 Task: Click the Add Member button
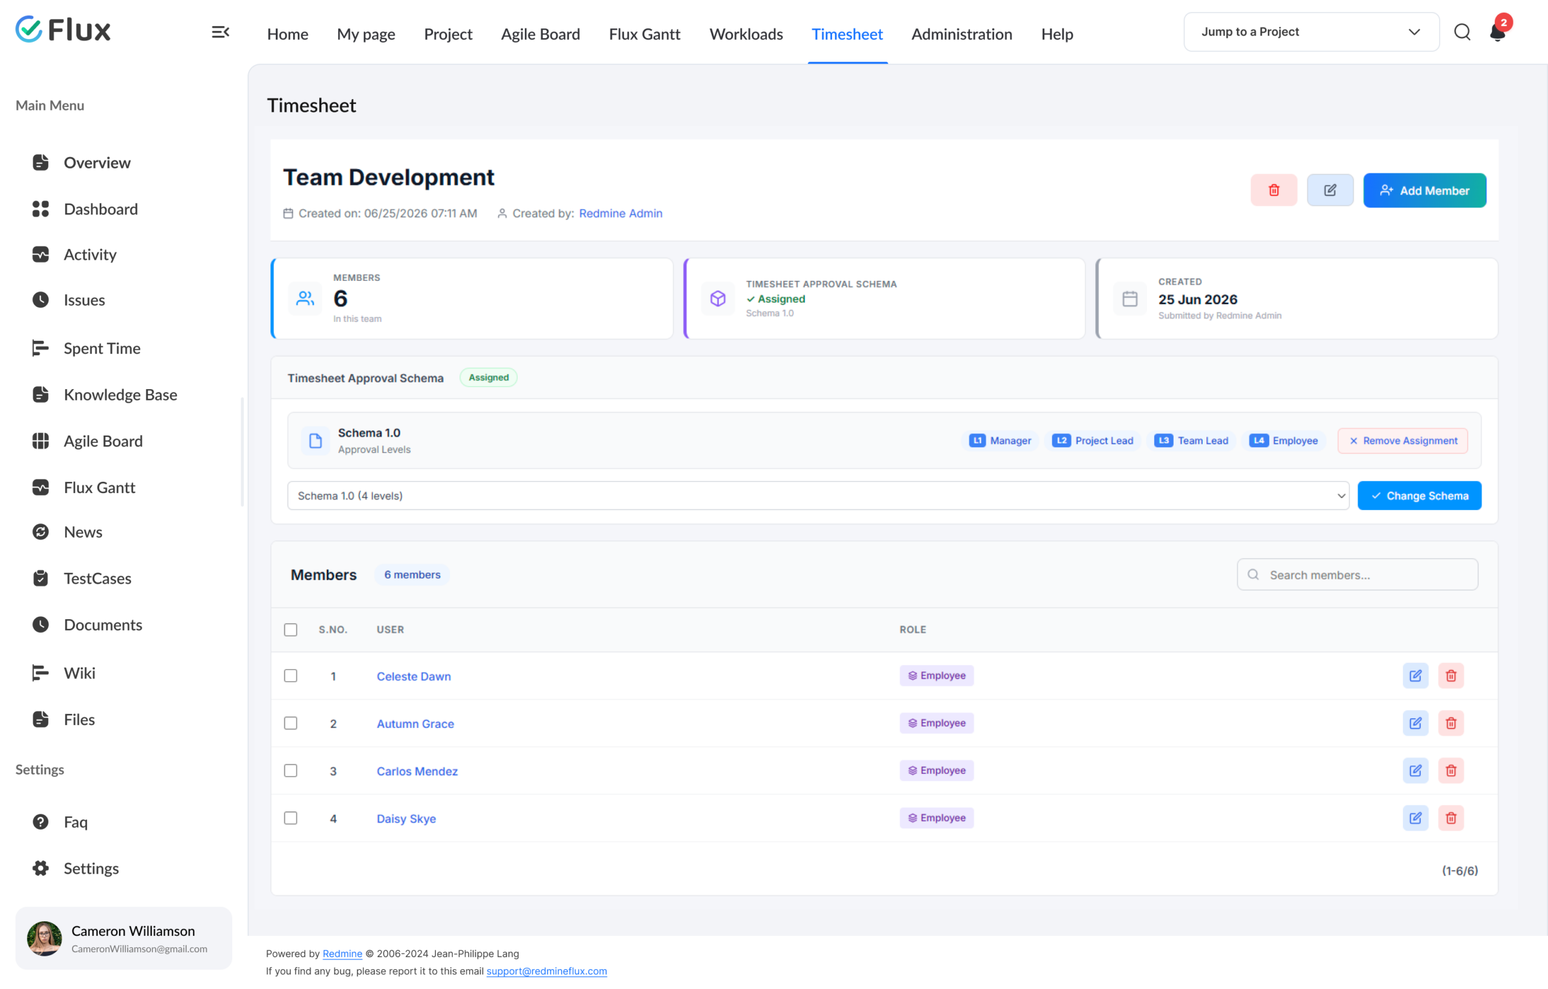click(x=1425, y=190)
